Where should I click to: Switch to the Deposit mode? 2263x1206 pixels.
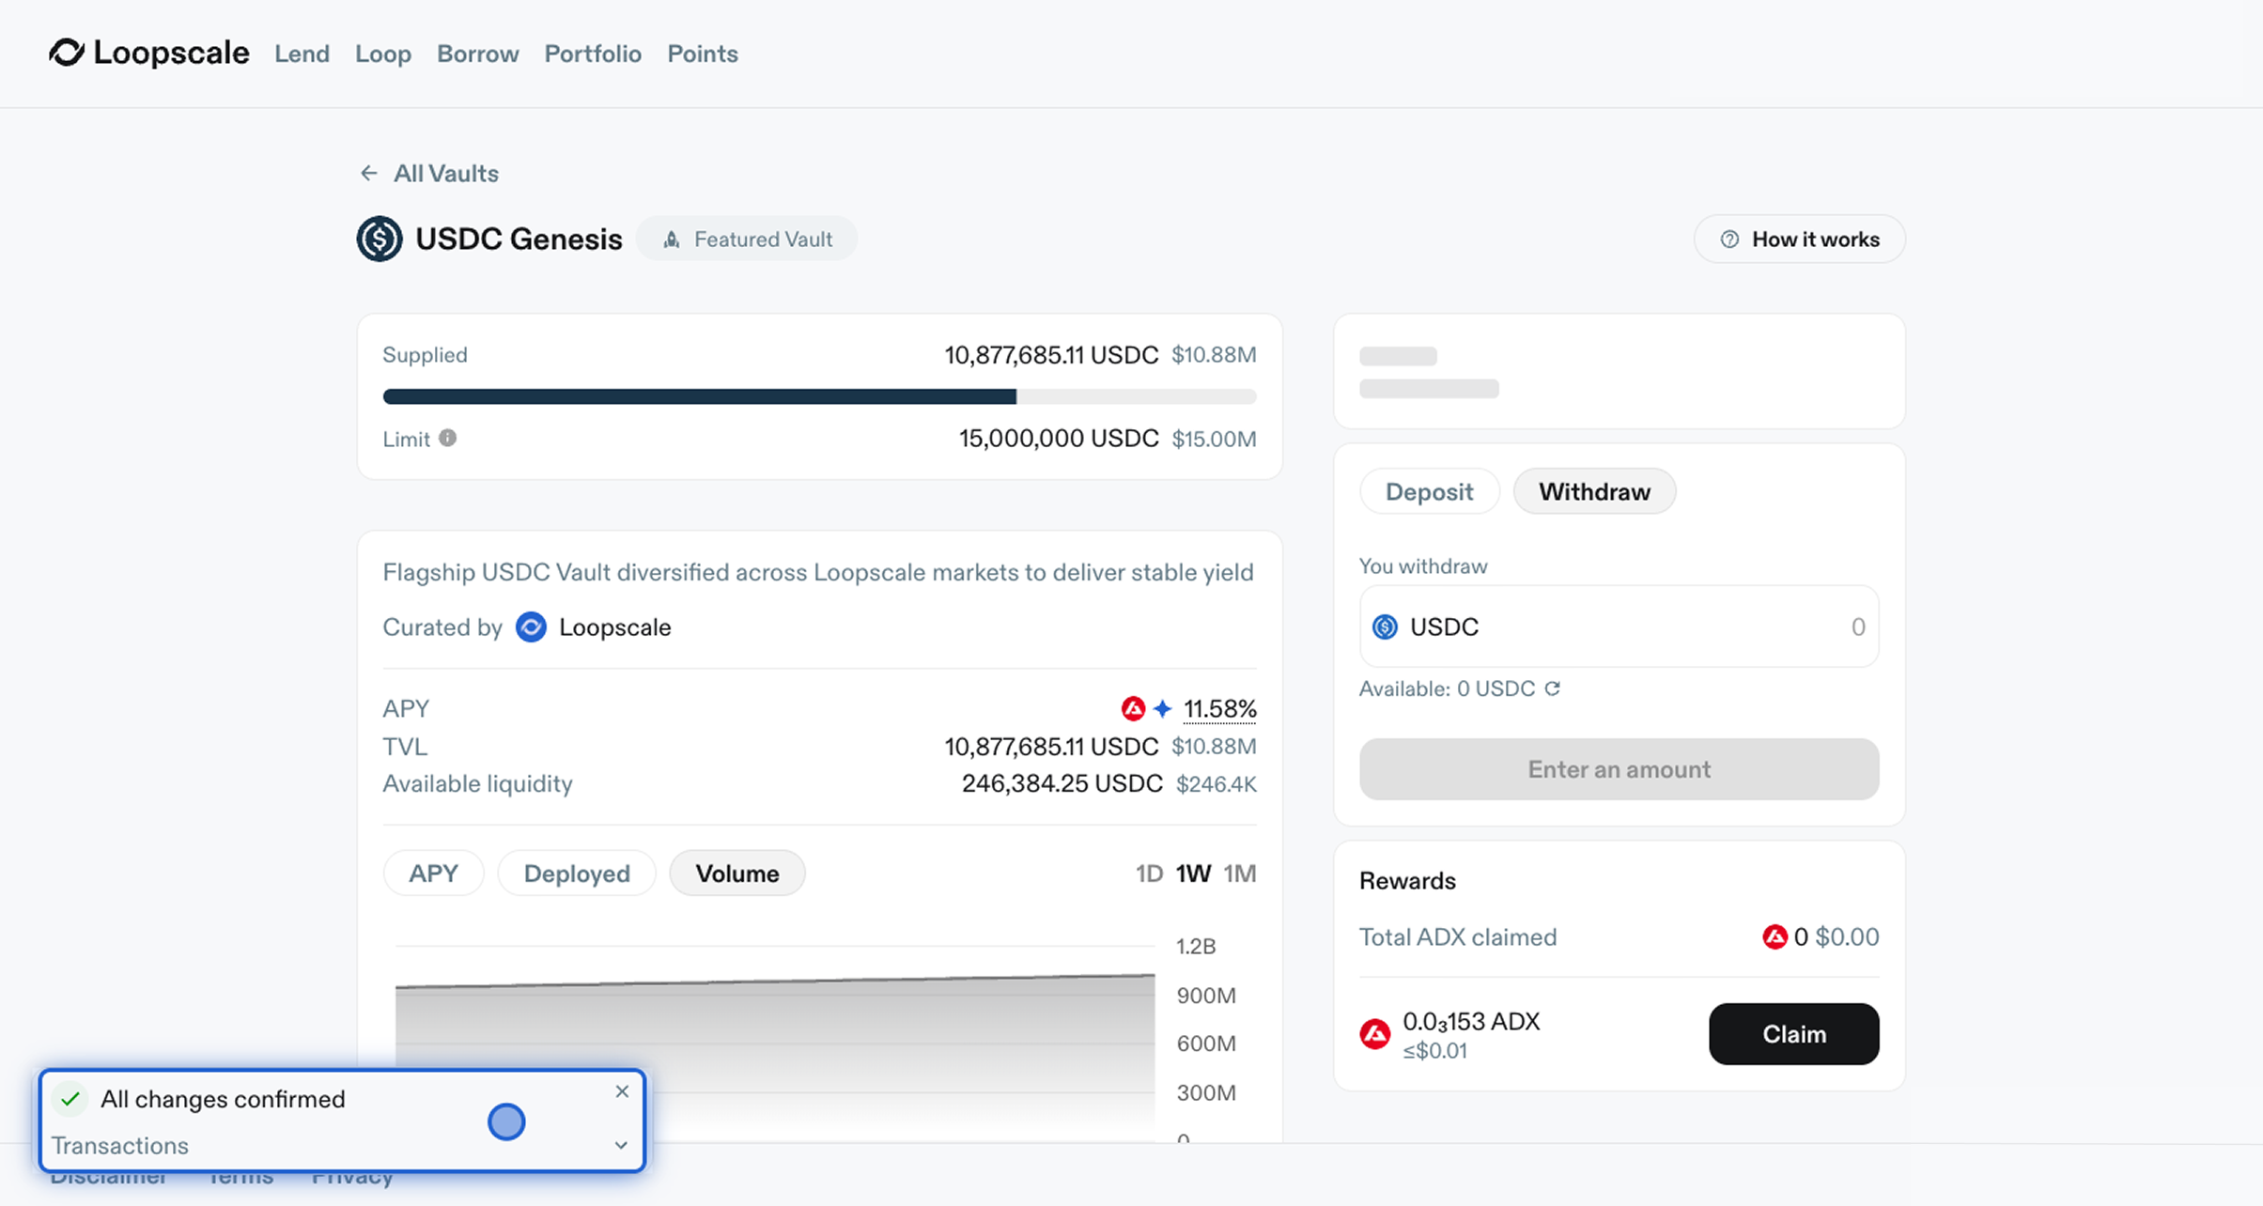1429,491
